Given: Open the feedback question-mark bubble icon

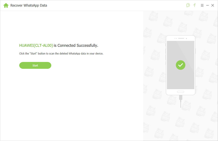Looking at the screenshot, I should click(188, 5).
